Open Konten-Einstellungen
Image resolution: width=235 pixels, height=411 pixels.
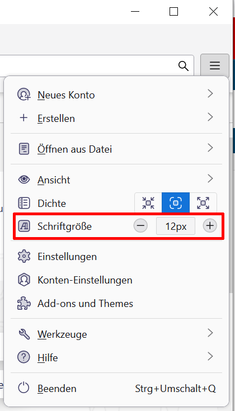116,280
